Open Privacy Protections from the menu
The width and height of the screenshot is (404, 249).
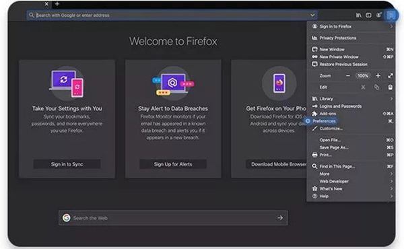[x=351, y=38]
